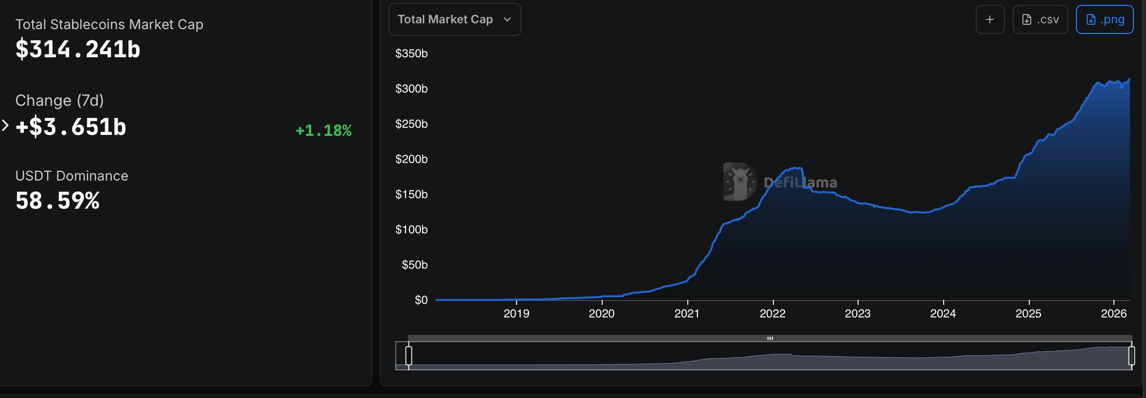Click the file icon on .csv button
This screenshot has height=398, width=1146.
(x=1027, y=19)
